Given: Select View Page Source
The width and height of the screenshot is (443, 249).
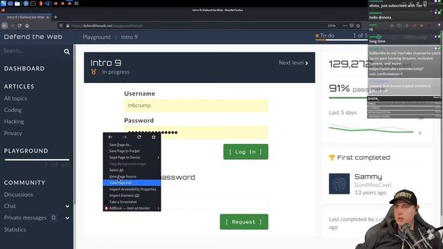Looking at the screenshot, I should coord(132,176).
